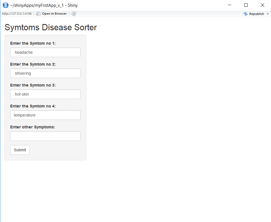
Task: Click the Symtoms Disease Sorter heading
Action: pos(50,27)
